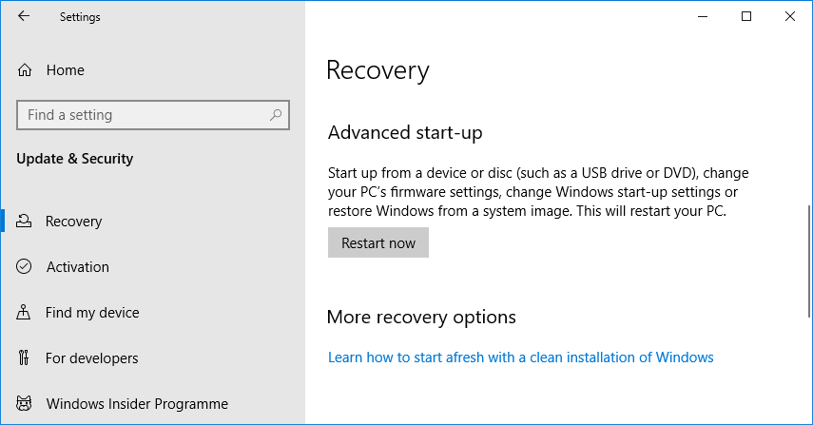
Task: Click the search magnifier icon
Action: coord(276,115)
